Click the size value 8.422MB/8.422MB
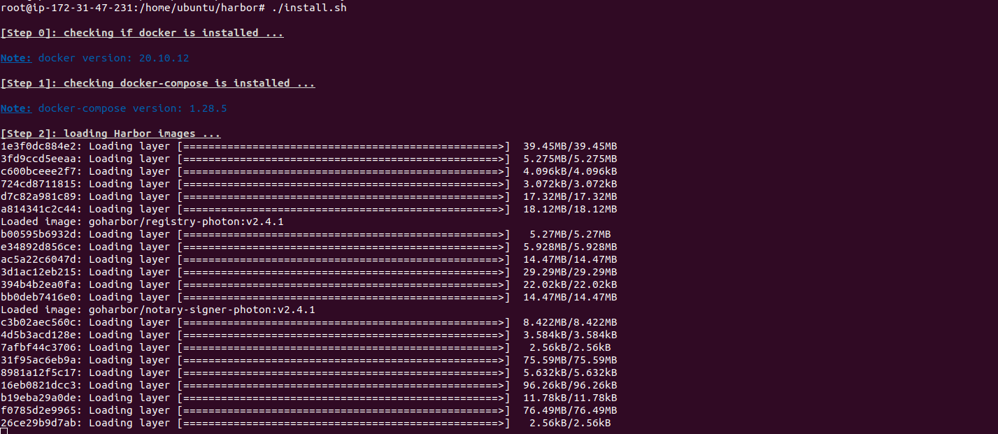 (570, 322)
